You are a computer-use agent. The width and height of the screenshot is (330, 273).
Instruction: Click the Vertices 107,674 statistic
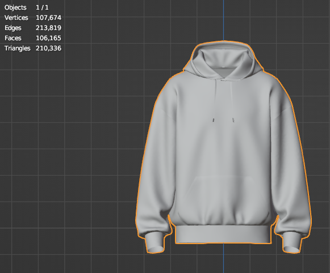[x=33, y=18]
